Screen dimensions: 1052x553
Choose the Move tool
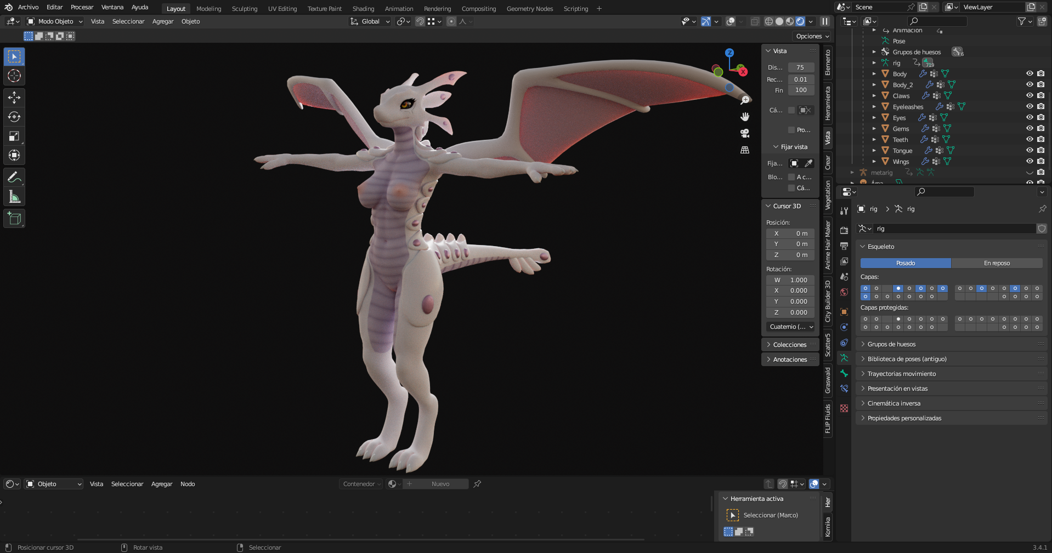point(14,98)
